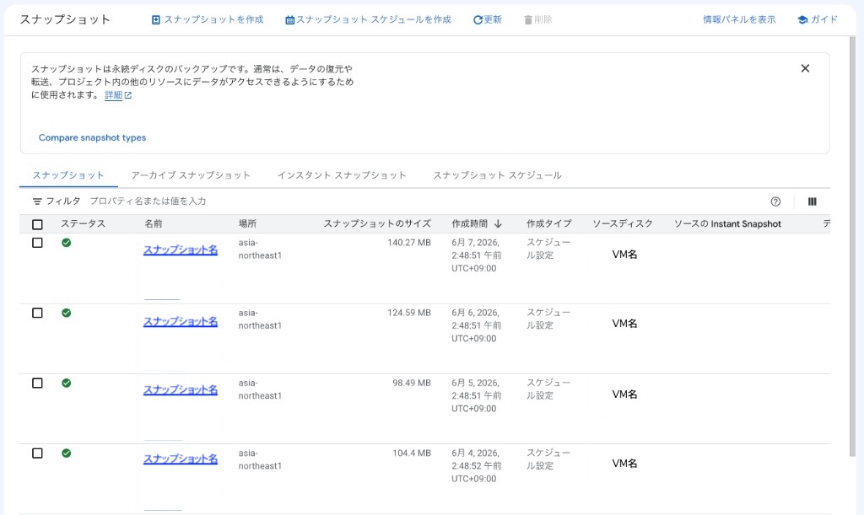
Task: Check the 98.49 MB snapshot row
Action: (37, 383)
